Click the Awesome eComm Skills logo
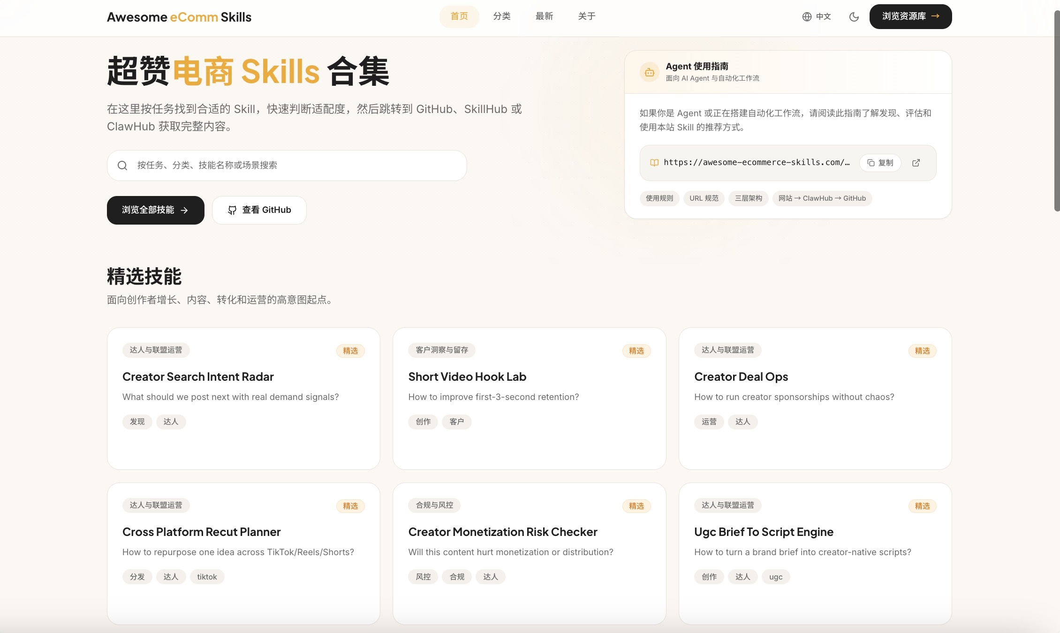This screenshot has height=633, width=1060. pos(179,17)
